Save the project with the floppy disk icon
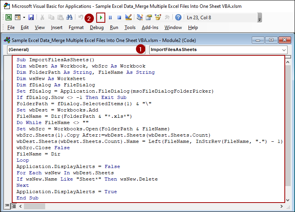 click(31, 17)
